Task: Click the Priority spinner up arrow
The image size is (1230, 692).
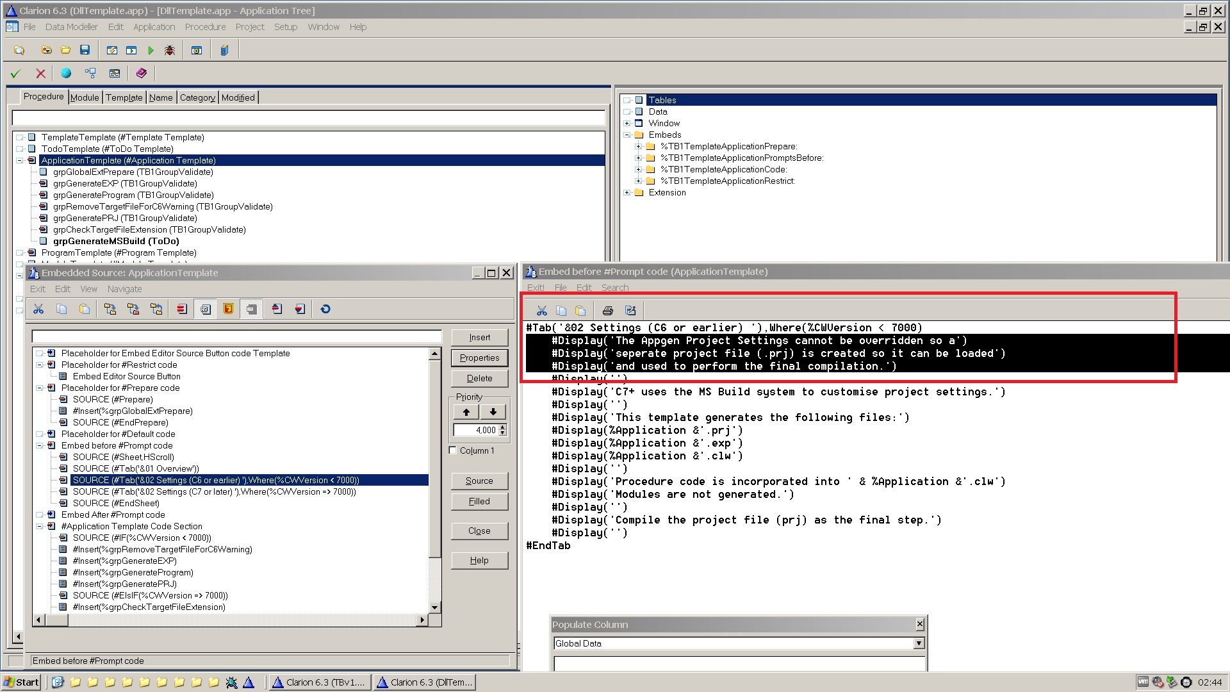Action: tap(503, 427)
